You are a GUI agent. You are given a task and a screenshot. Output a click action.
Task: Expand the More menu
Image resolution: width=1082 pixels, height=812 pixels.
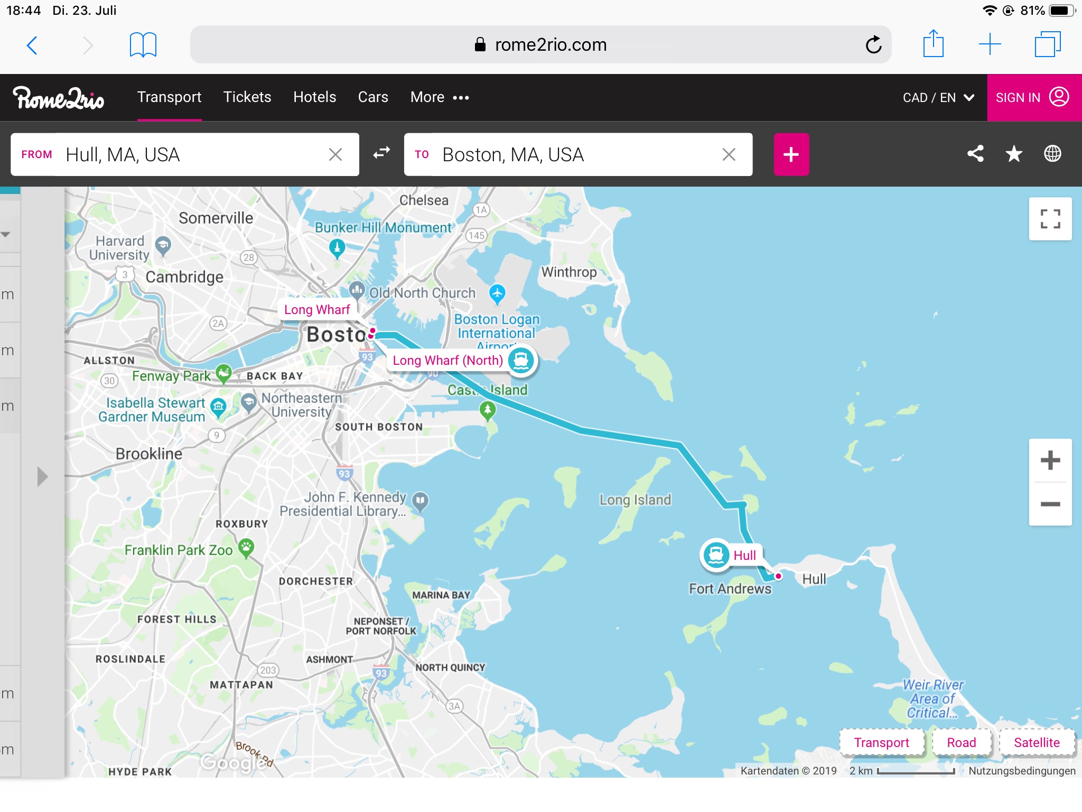(440, 97)
